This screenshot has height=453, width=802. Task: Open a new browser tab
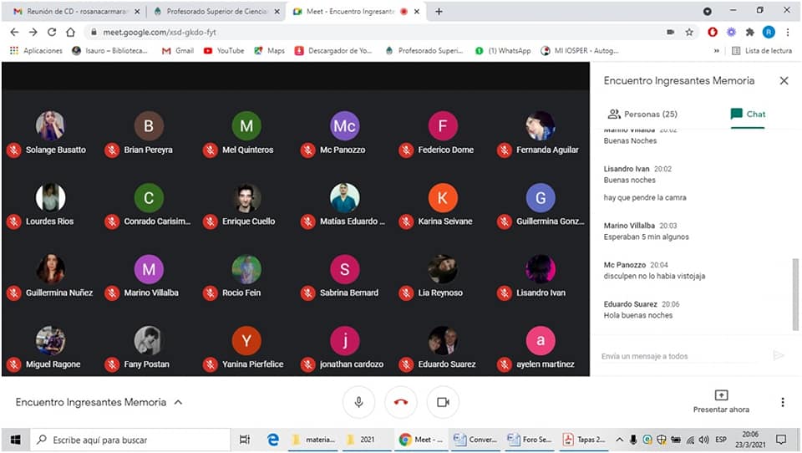[x=439, y=11]
